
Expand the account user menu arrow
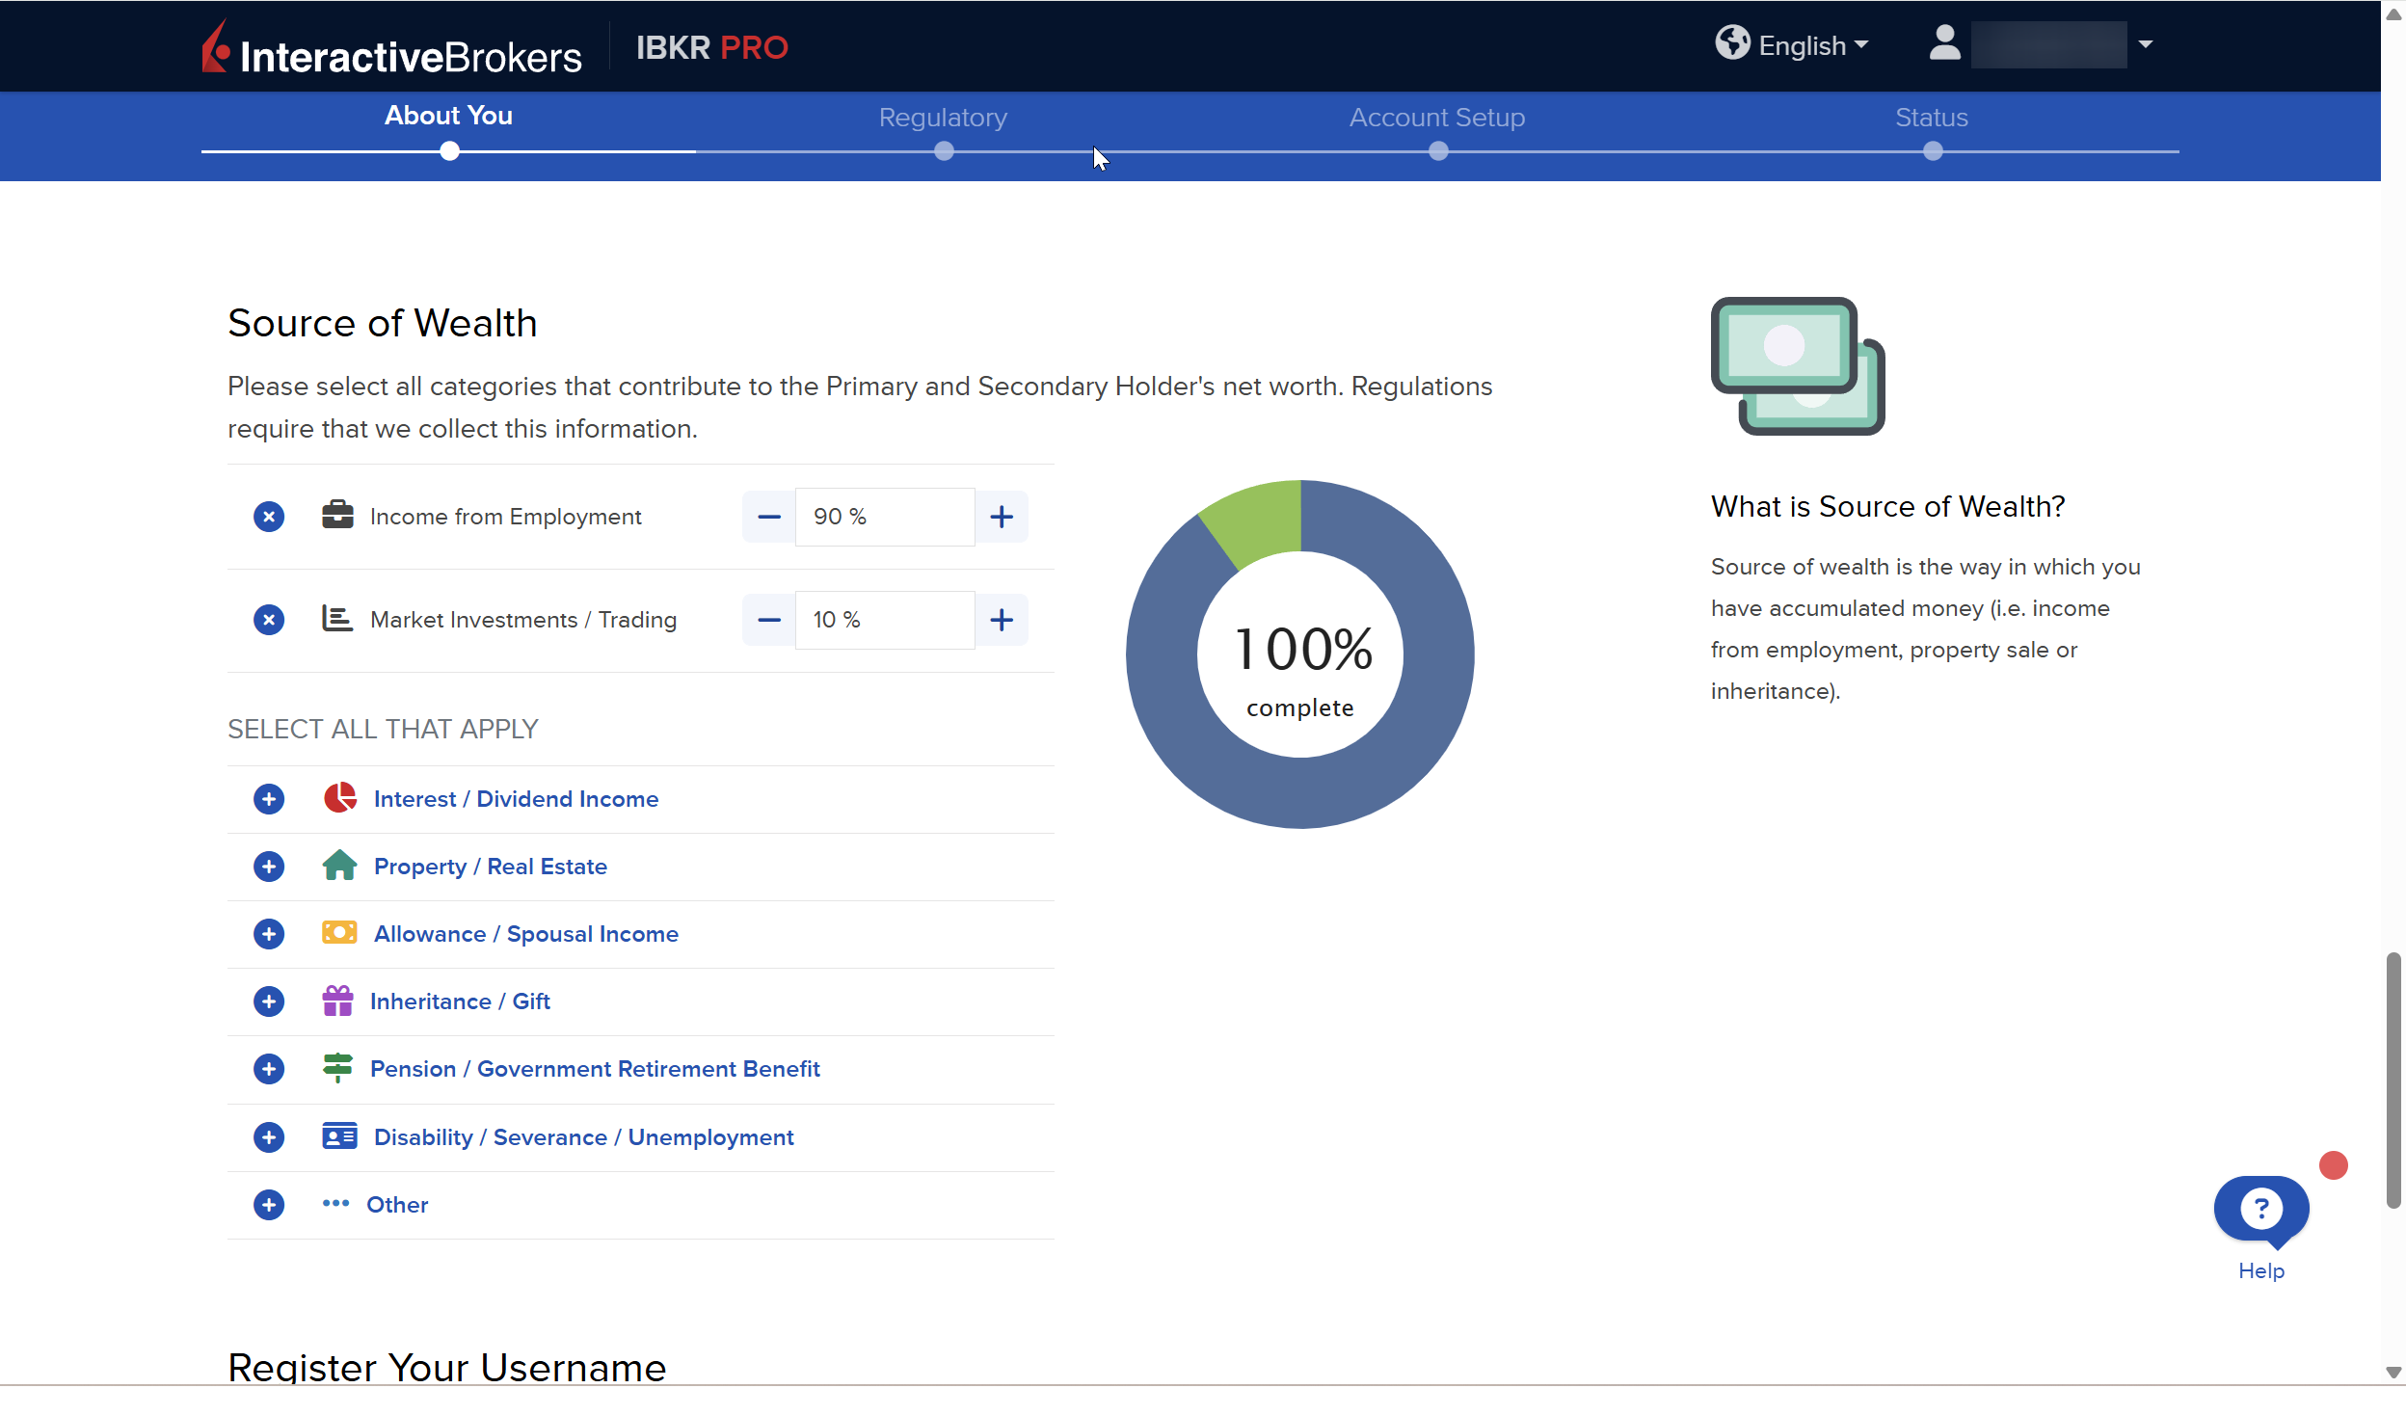[2145, 44]
